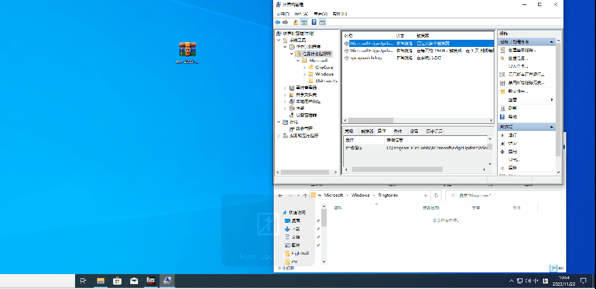Screen dimensions: 596x289
Task: Click 导入任务... in the Actions pane
Action: (x=517, y=66)
